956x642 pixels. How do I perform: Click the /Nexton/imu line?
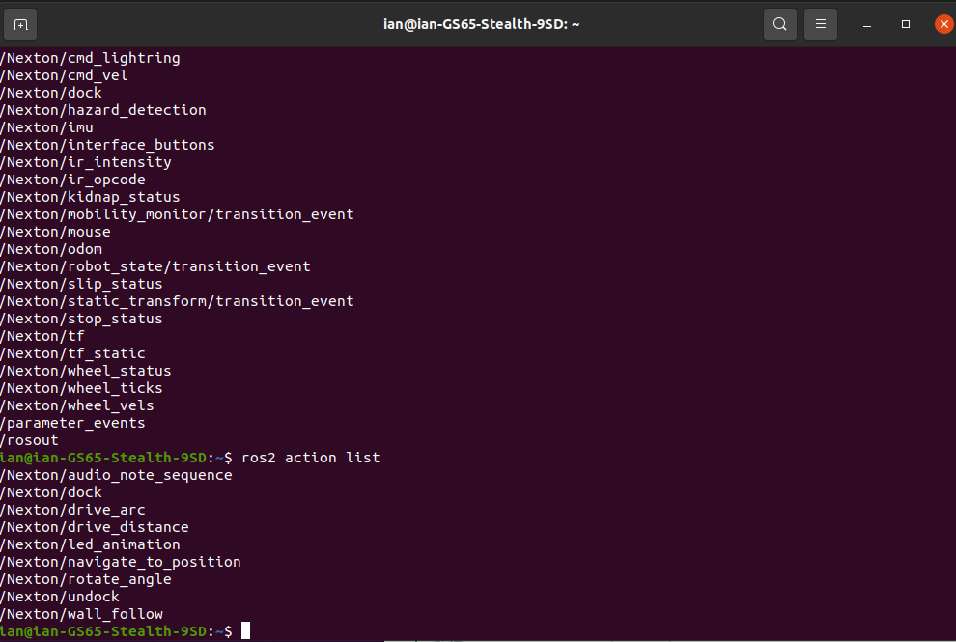(47, 127)
